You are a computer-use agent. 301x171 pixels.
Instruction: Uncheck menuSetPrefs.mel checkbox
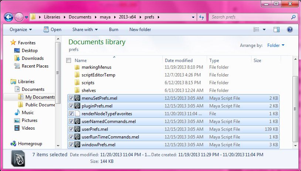[x=71, y=98]
